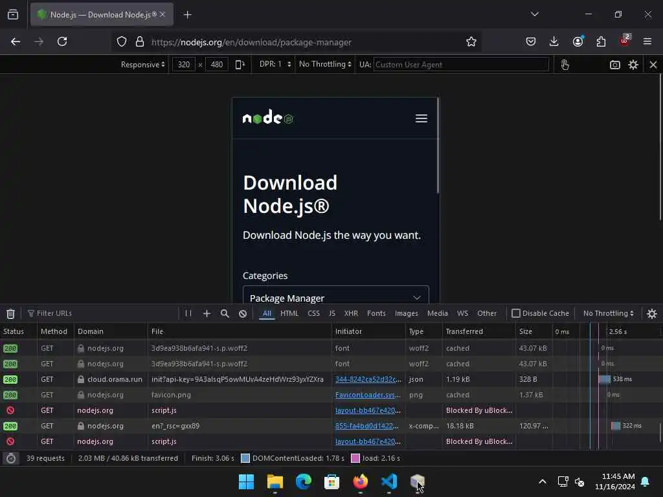Select the favicon.png request row
The height and width of the screenshot is (497, 663).
[x=330, y=395]
